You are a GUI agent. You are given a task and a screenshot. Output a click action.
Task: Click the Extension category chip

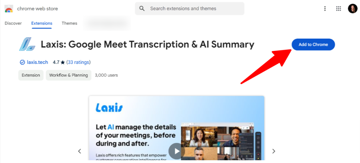pyautogui.click(x=31, y=75)
